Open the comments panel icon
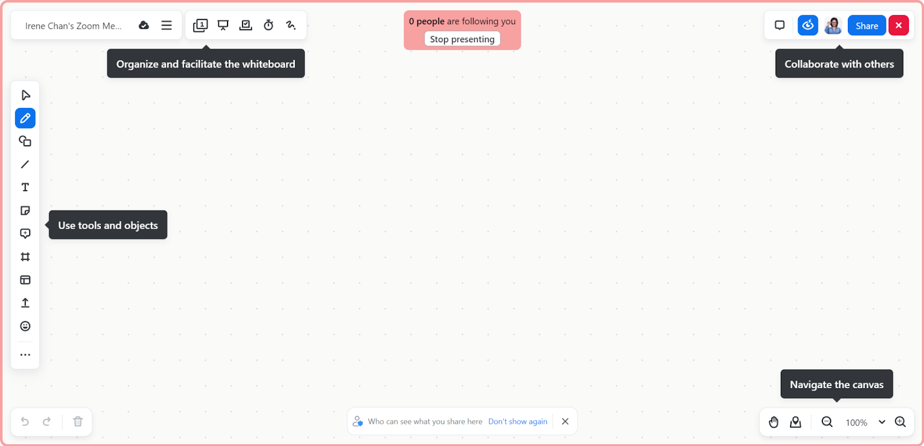This screenshot has height=446, width=924. click(x=780, y=25)
